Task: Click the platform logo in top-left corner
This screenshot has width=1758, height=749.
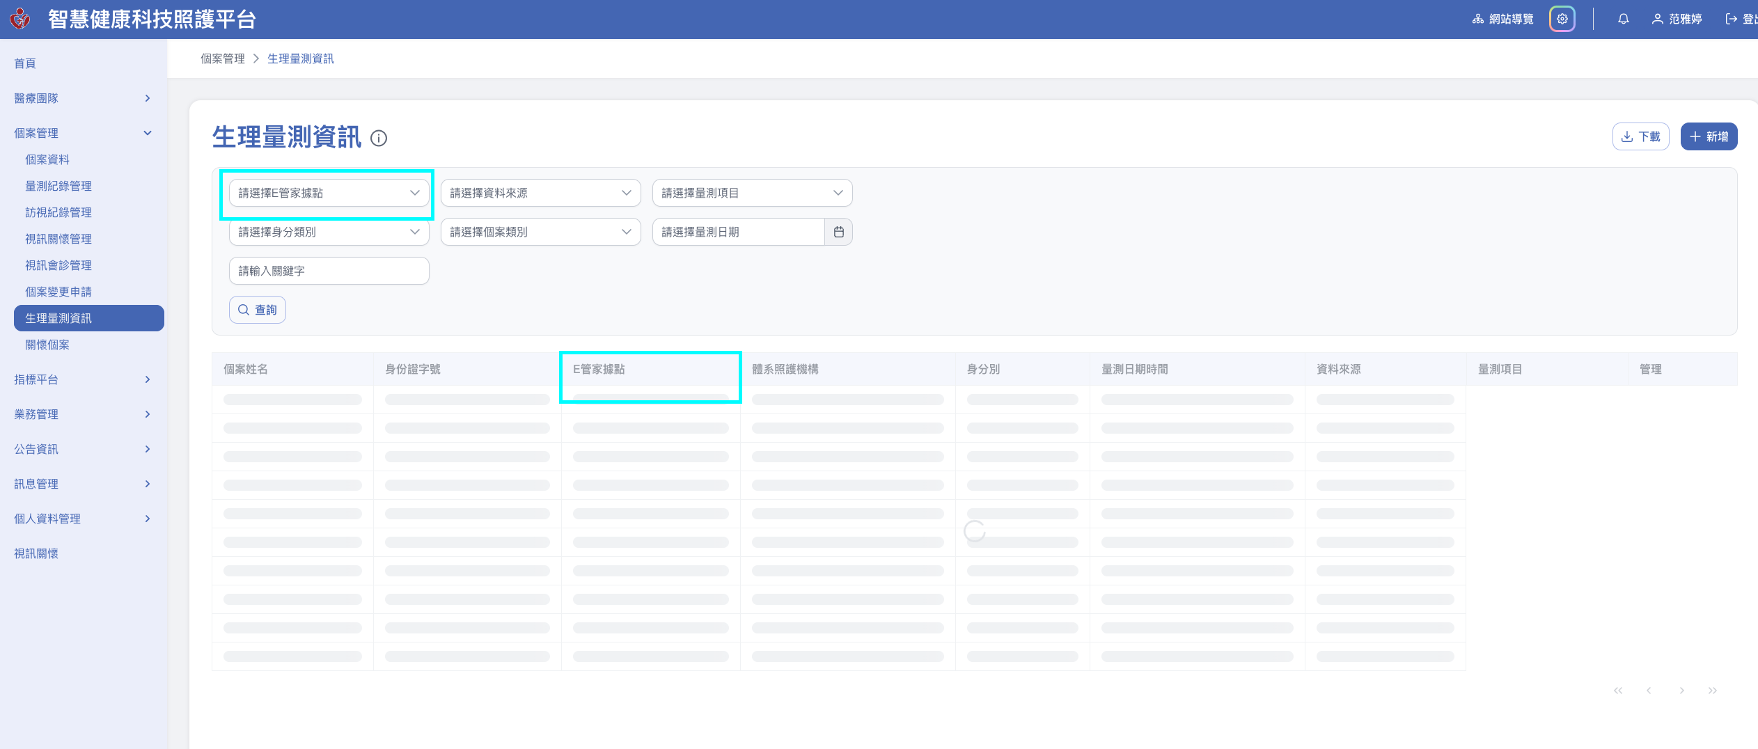Action: pos(20,19)
